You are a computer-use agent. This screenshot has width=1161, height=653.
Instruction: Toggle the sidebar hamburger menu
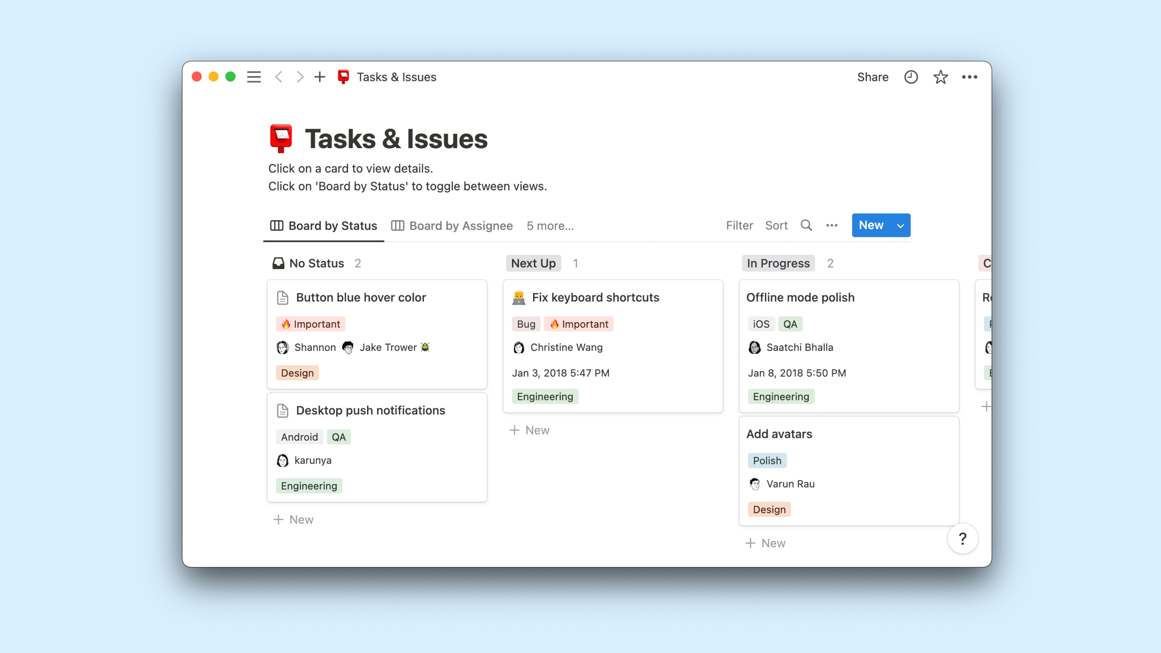(x=254, y=77)
